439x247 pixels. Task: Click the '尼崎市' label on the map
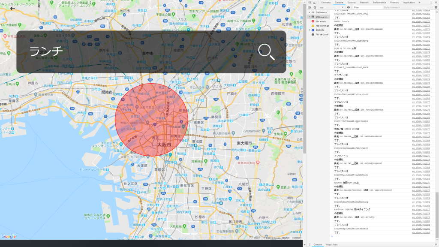107,92
